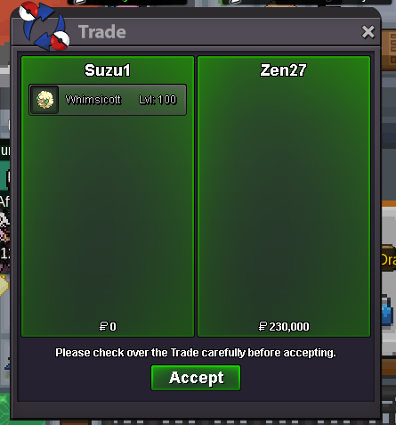Click empty area below Whimsicott in Suzu1 panel
This screenshot has width=396, height=425.
coord(108,217)
